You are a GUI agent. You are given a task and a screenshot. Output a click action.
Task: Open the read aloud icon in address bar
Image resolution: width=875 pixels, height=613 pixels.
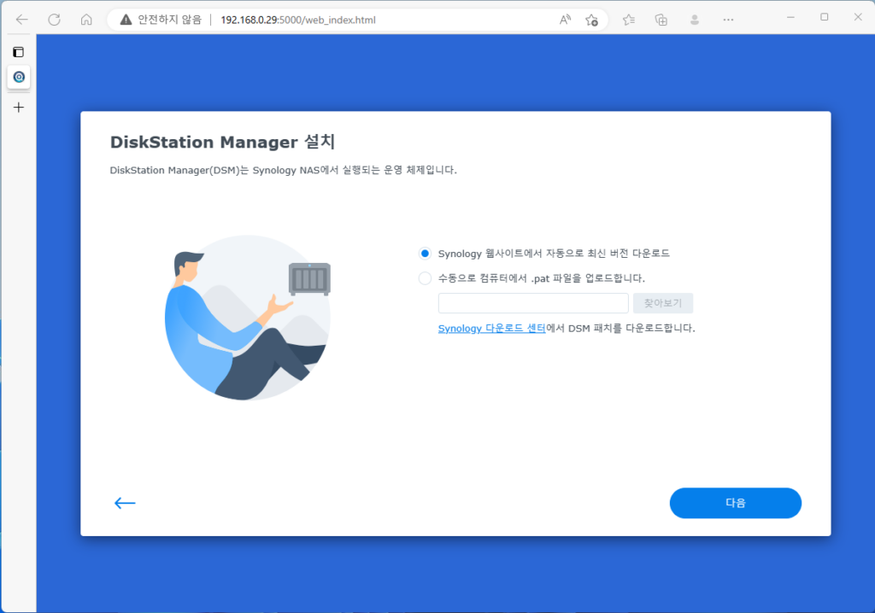click(x=566, y=20)
